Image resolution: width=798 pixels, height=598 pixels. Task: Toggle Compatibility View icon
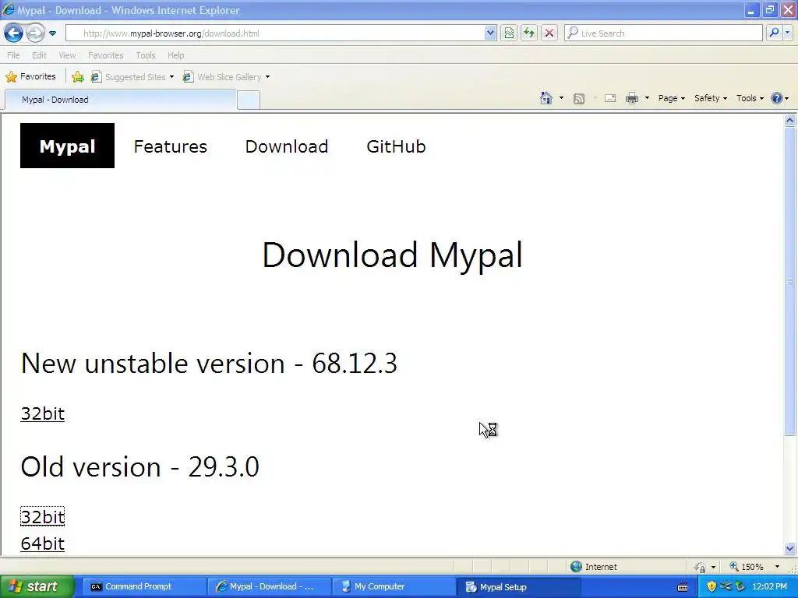pyautogui.click(x=509, y=33)
